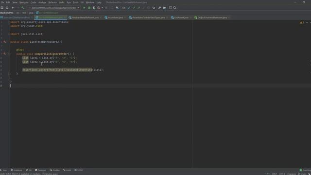The height and width of the screenshot is (175, 311).
Task: Open the Terminal tool window button
Action: coord(40,170)
